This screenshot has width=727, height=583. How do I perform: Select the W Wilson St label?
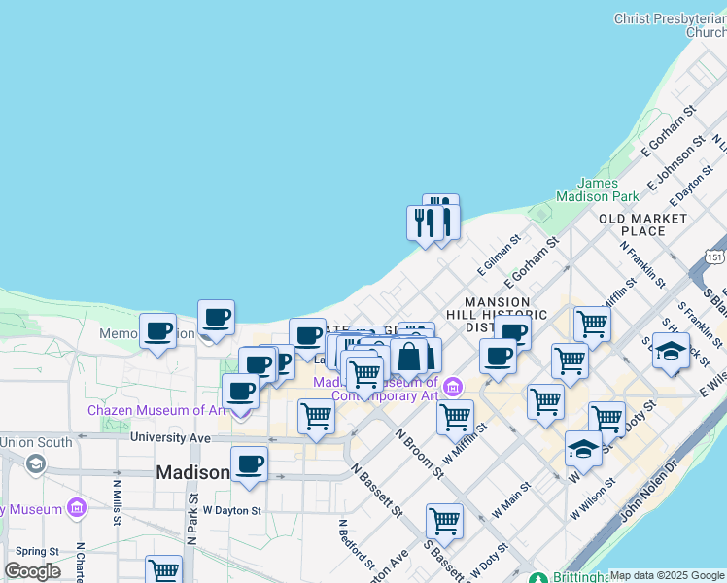[593, 498]
